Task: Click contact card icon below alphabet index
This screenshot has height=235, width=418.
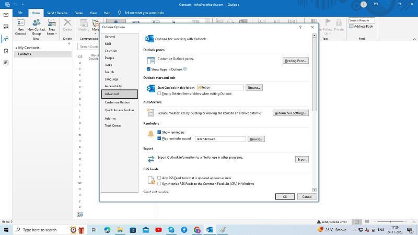Action: [x=80, y=214]
